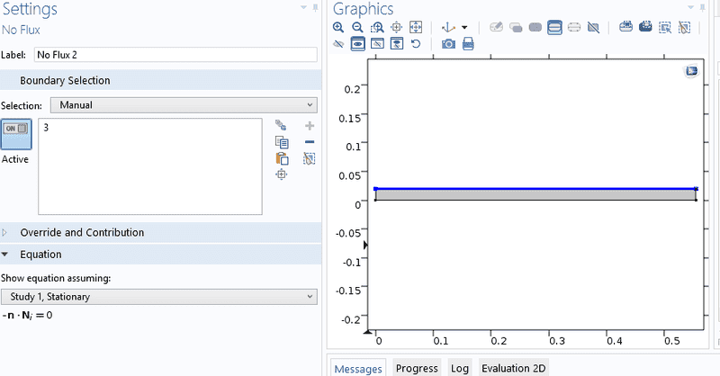This screenshot has height=376, width=720.
Task: Click the Zoom Extents icon
Action: coord(416,28)
